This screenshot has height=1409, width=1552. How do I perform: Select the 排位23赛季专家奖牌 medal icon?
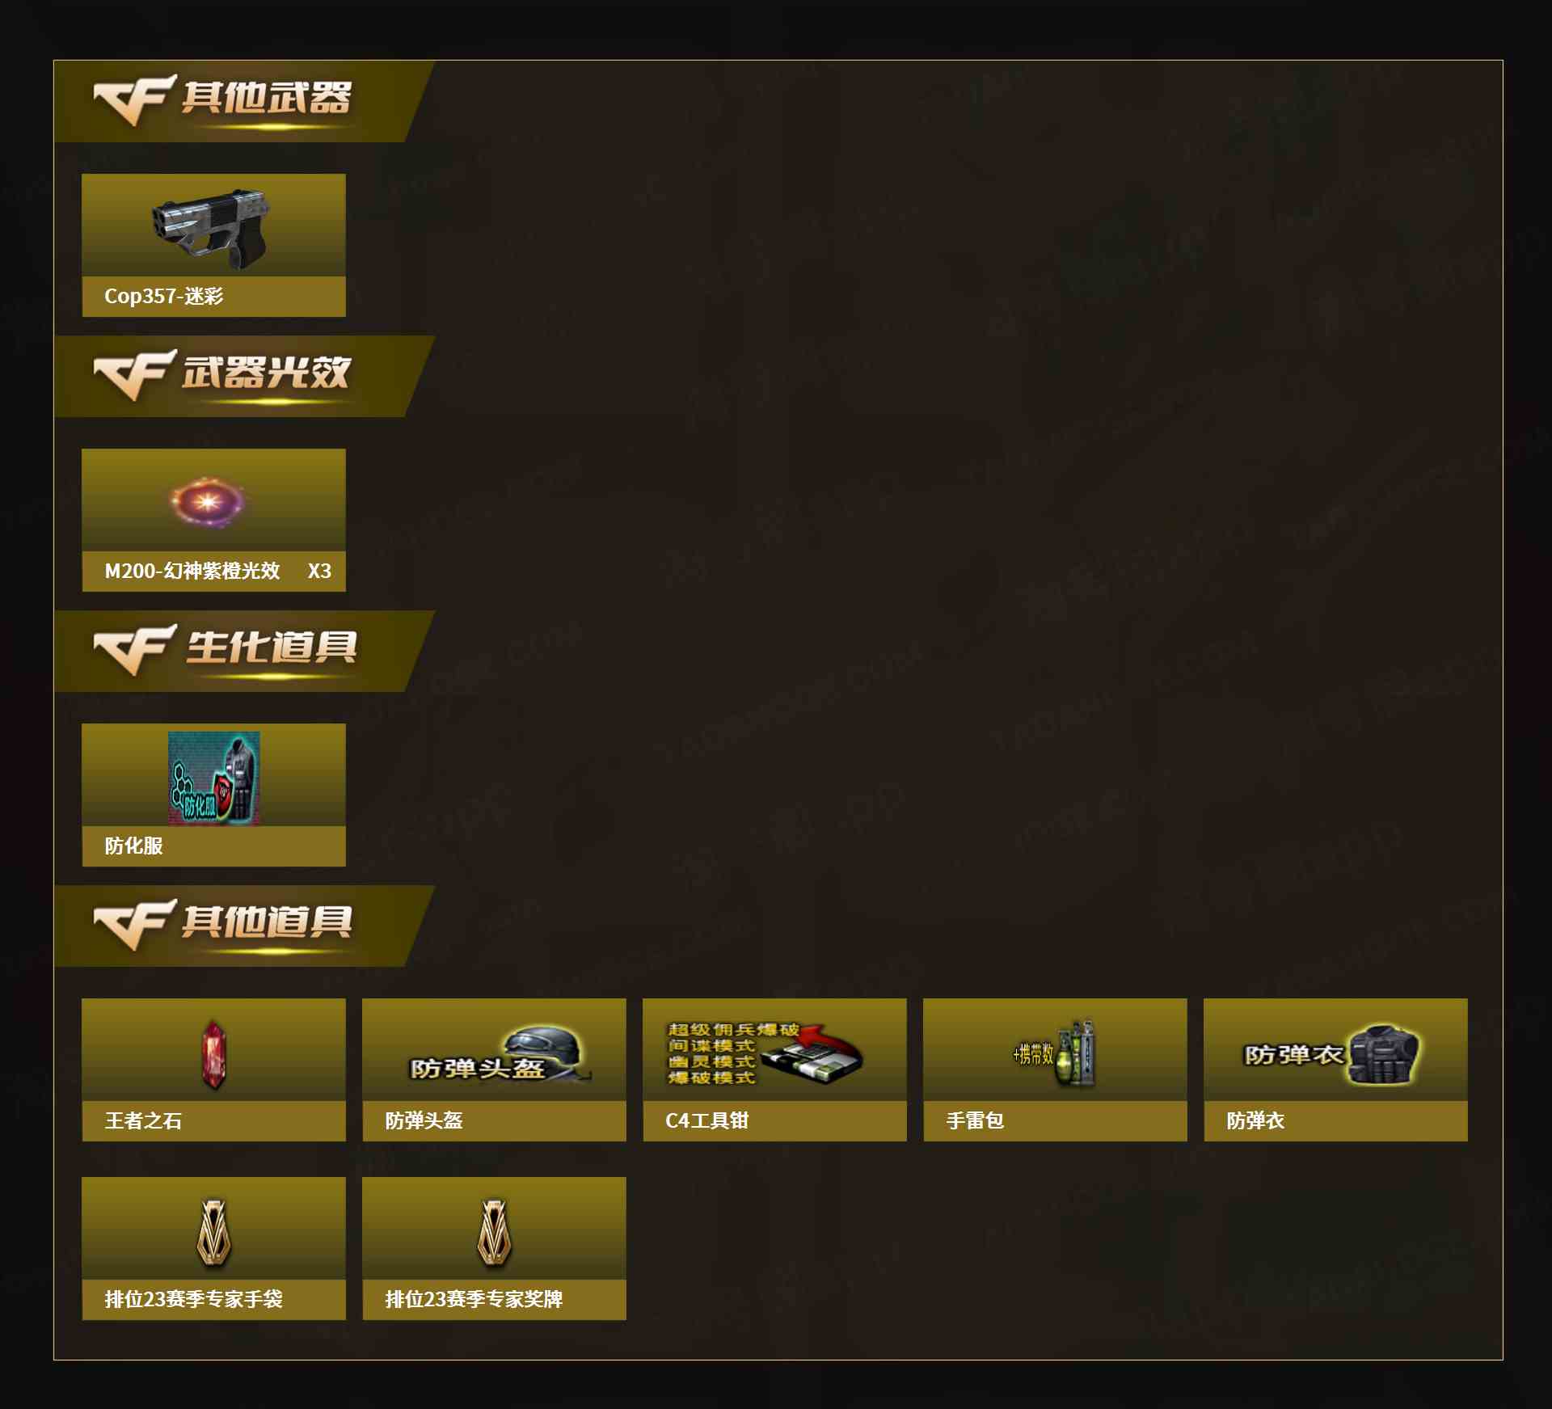click(x=494, y=1233)
